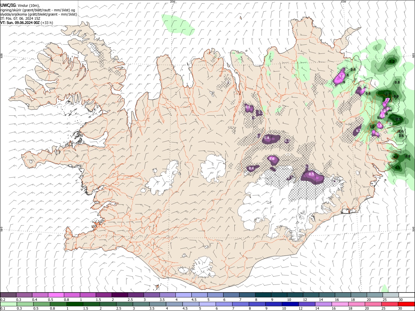Click the 'slydda/snjókoma' legend description line

tap(39, 14)
